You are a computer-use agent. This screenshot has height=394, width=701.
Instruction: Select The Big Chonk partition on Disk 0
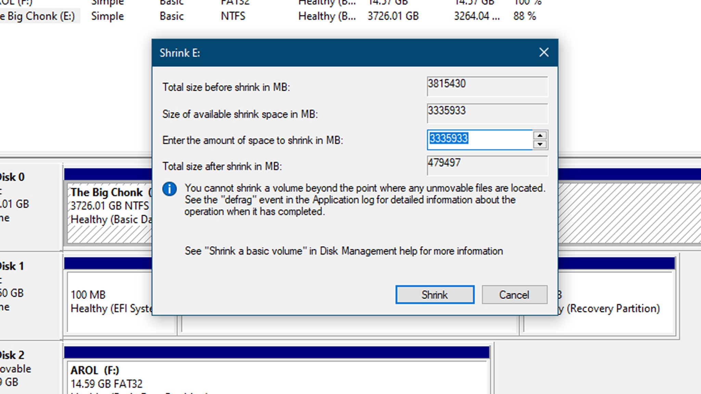pos(106,205)
